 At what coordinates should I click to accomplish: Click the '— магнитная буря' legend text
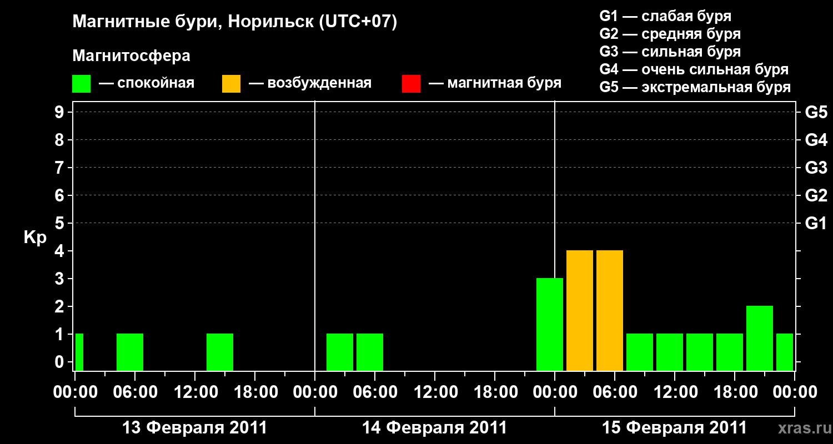click(495, 84)
